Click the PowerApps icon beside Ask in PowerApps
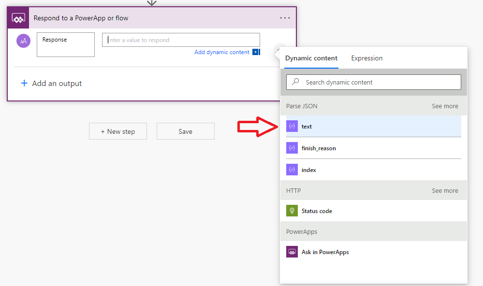This screenshot has width=483, height=286. click(292, 252)
